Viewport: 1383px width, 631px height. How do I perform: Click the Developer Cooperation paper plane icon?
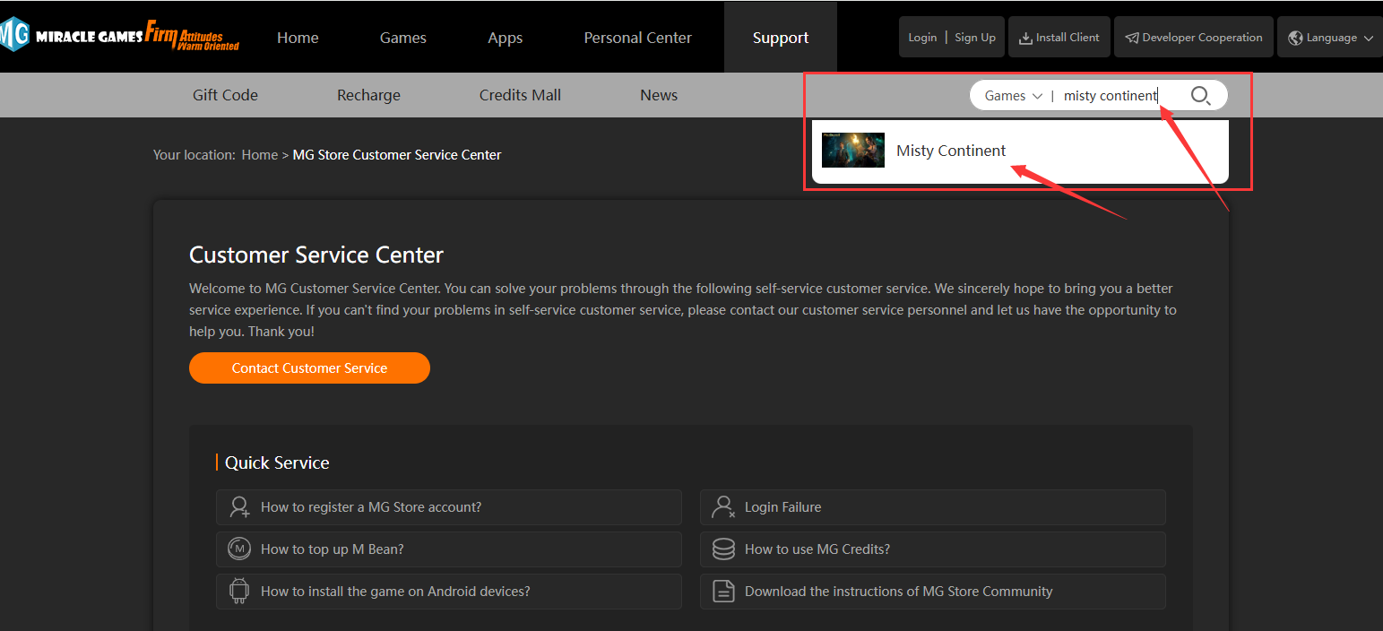click(x=1132, y=38)
